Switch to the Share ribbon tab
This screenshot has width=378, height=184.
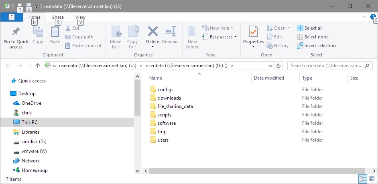click(x=58, y=17)
